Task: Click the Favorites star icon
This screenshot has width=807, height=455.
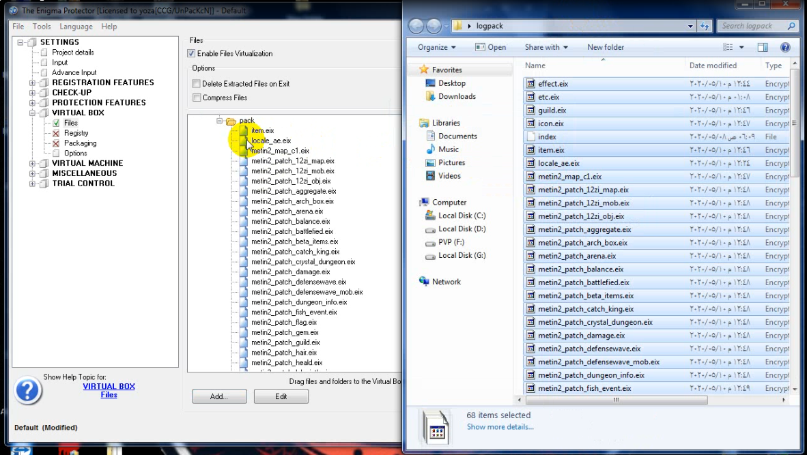Action: point(423,70)
